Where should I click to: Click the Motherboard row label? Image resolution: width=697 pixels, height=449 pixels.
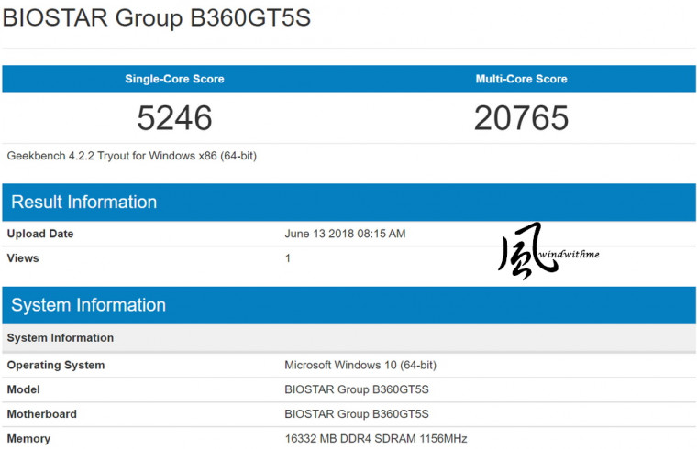pyautogui.click(x=42, y=414)
